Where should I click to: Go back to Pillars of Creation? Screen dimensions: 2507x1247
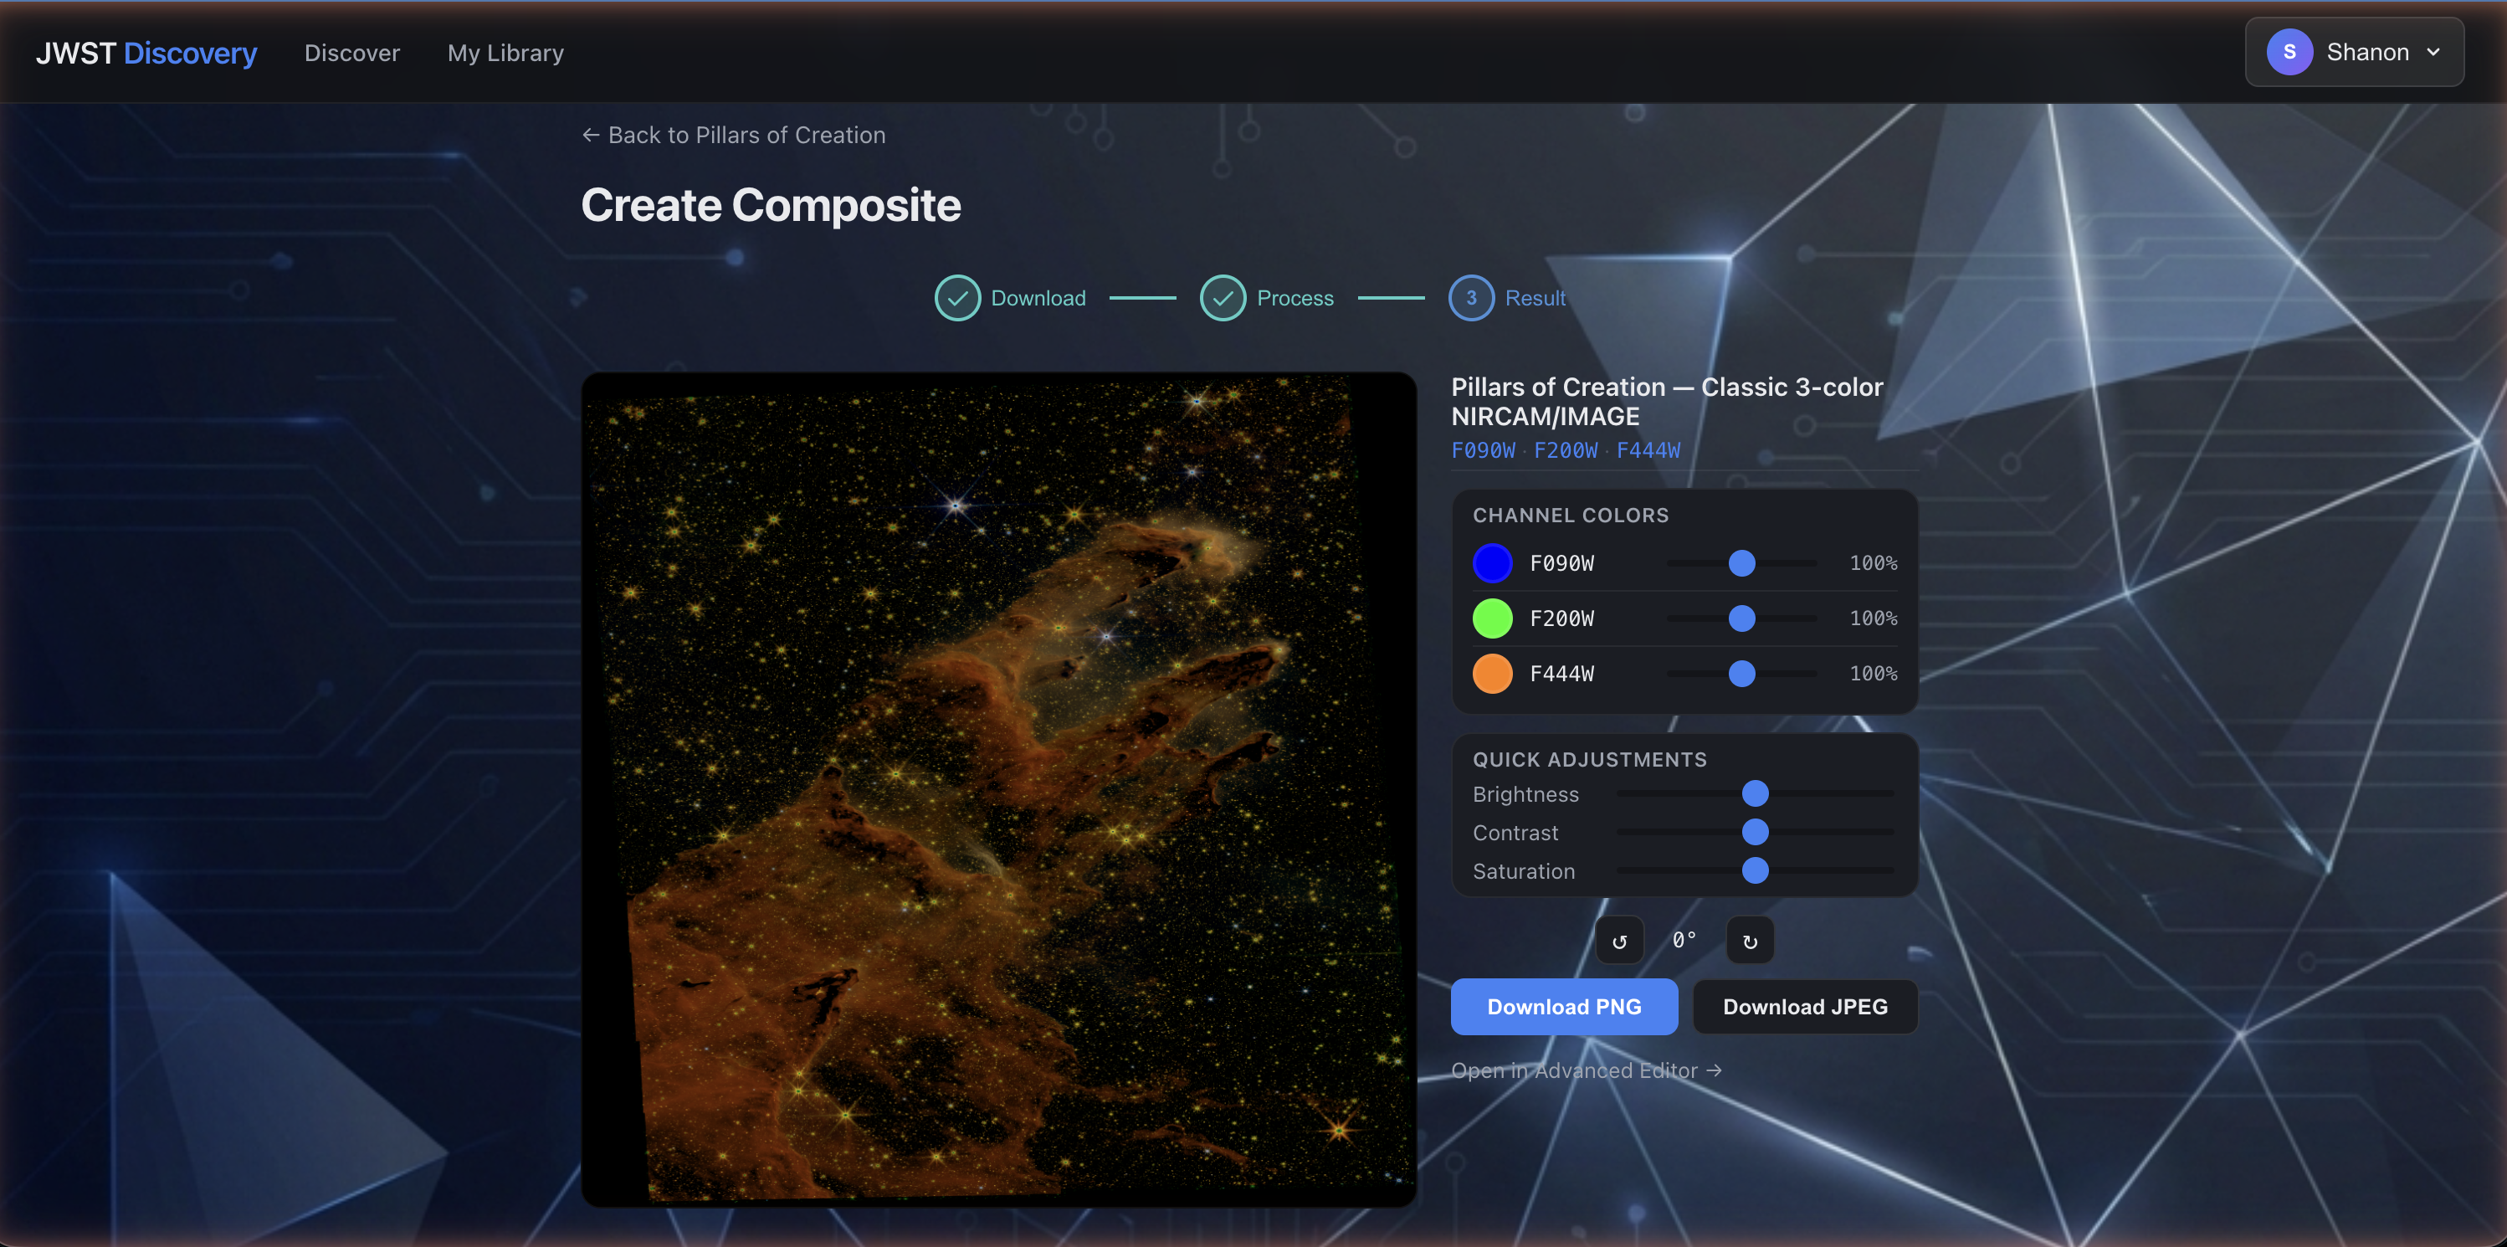click(x=734, y=136)
